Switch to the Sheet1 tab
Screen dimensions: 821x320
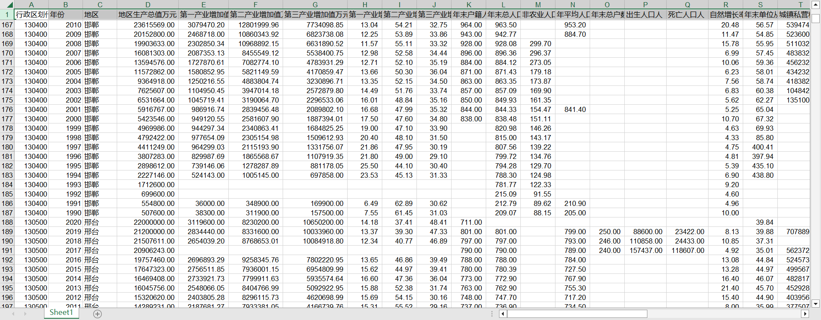click(61, 313)
